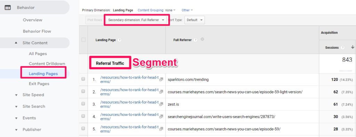Click the Acquisition column group header

tap(329, 33)
